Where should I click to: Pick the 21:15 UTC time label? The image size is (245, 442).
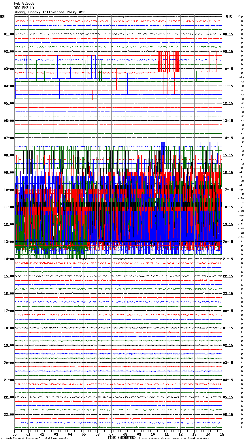[x=228, y=259]
